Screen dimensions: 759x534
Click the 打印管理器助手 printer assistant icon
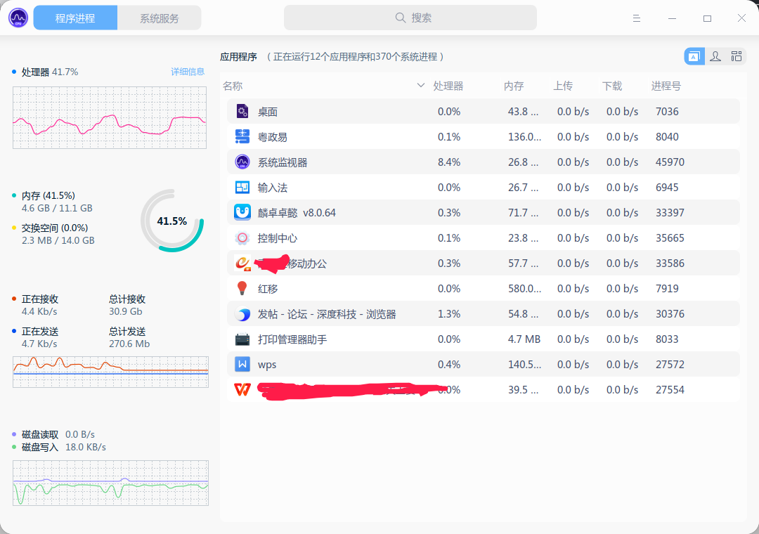pyautogui.click(x=242, y=339)
